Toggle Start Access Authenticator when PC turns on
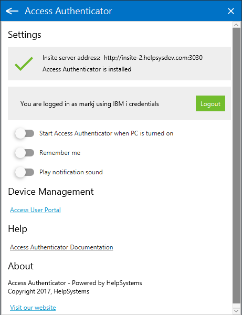Screen dimensions: 242x315 click(25, 133)
